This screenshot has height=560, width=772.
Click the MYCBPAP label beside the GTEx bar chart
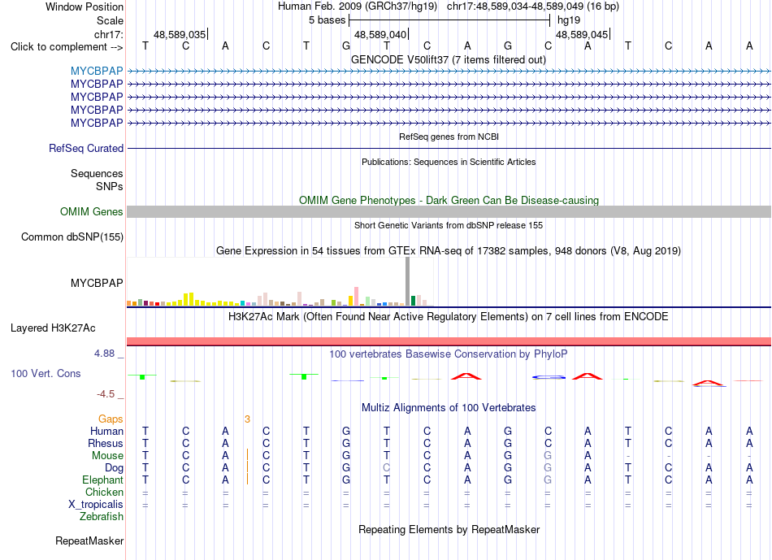coord(97,283)
